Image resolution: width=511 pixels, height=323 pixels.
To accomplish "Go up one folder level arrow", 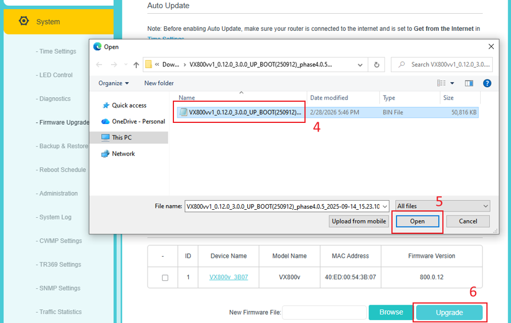I will coord(136,65).
